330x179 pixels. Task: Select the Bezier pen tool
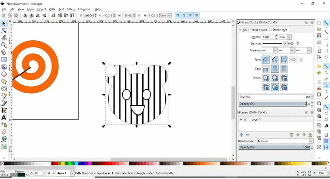4,103
